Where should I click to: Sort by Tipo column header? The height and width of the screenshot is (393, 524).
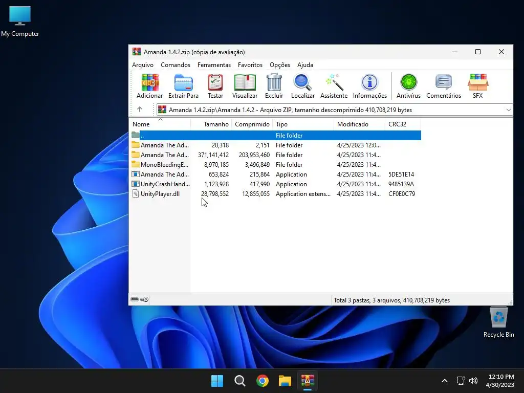click(x=303, y=124)
